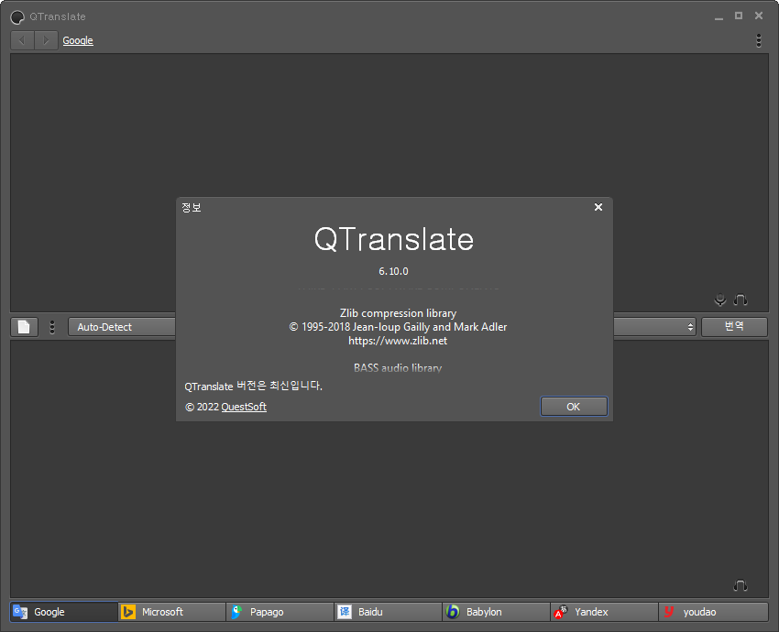Select the Papago translation service tab
Image resolution: width=779 pixels, height=632 pixels.
(280, 612)
